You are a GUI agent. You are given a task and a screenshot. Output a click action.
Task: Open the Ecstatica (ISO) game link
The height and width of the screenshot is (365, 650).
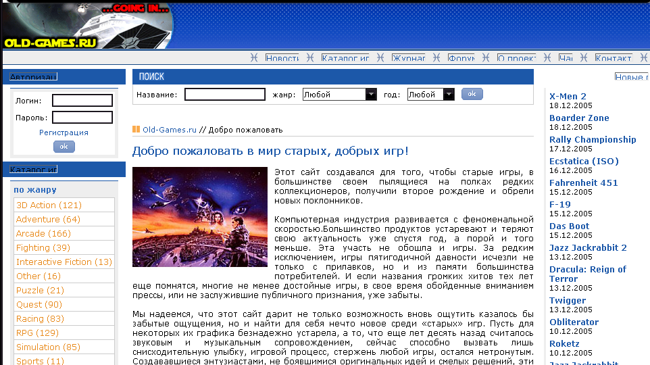(x=584, y=161)
